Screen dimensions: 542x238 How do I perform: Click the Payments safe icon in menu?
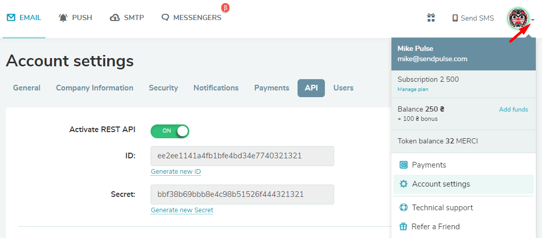click(x=403, y=165)
